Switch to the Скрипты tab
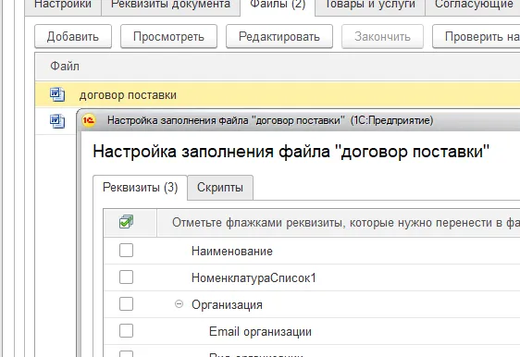The width and height of the screenshot is (520, 357). click(x=220, y=188)
